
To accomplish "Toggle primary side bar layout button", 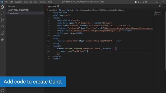I will pyautogui.click(x=136, y=2).
